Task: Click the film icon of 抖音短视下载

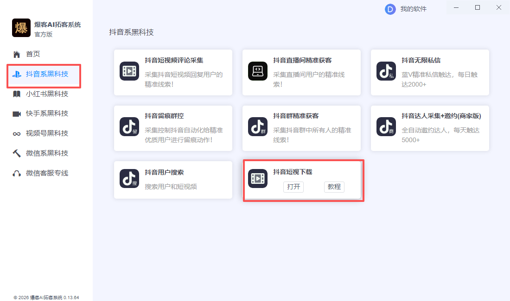Action: pyautogui.click(x=258, y=179)
